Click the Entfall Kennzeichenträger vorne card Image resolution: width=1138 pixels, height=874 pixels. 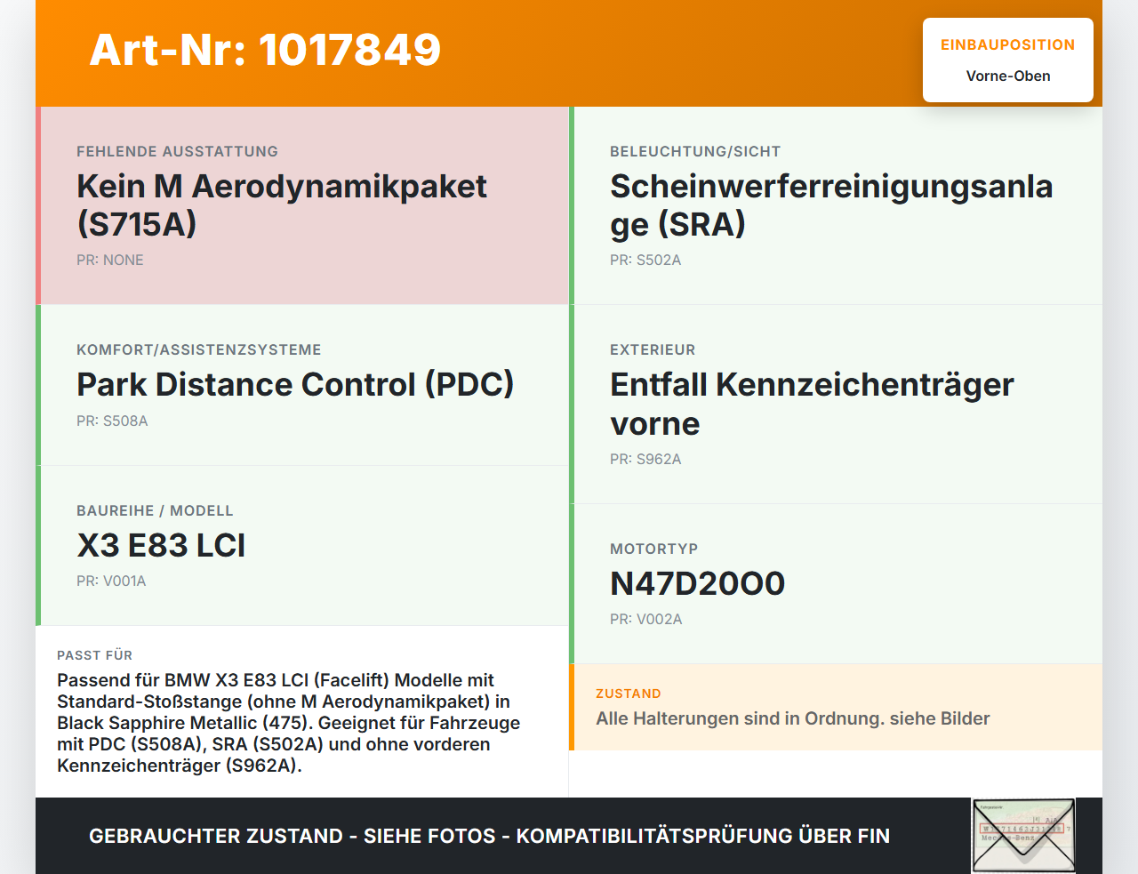point(836,405)
